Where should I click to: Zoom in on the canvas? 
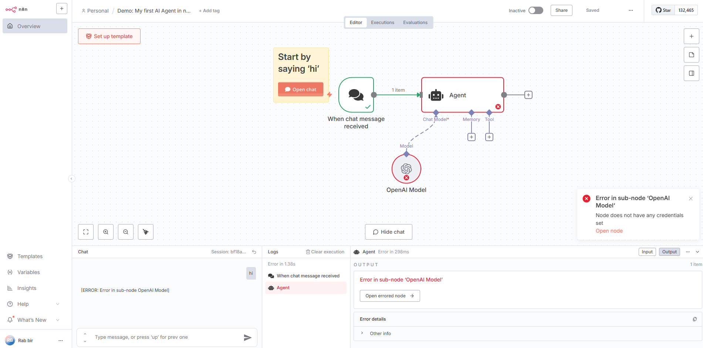pos(106,232)
